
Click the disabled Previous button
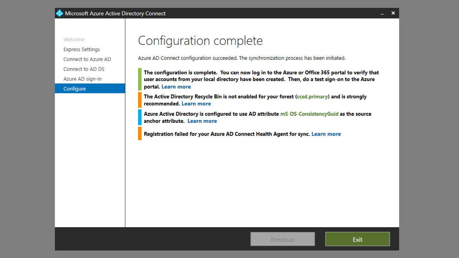pos(283,239)
